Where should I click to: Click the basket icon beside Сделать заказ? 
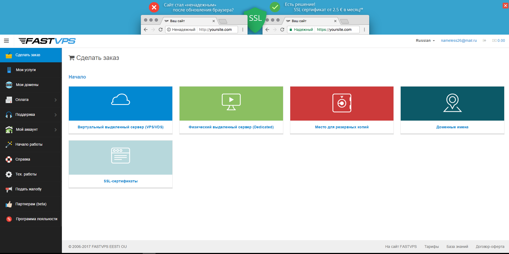click(9, 55)
